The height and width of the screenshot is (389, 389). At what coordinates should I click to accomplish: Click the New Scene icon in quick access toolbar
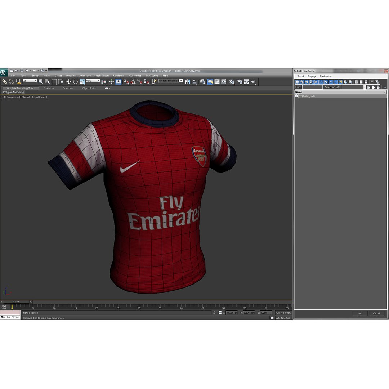(x=12, y=71)
